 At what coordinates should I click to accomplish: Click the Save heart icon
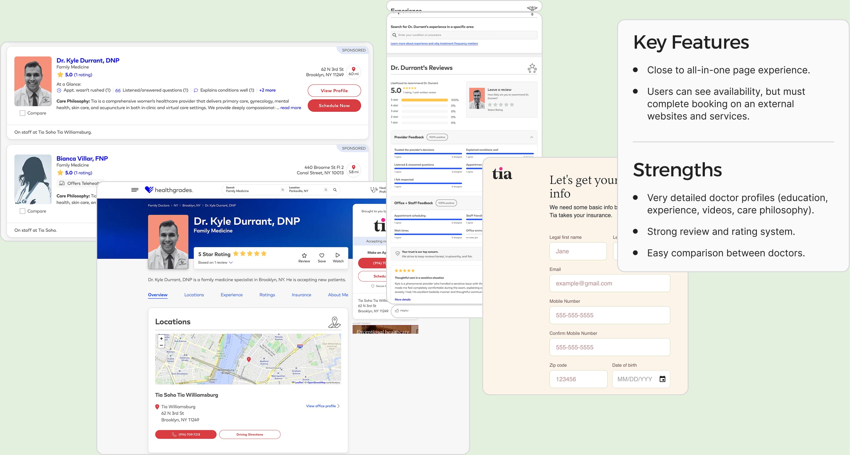click(x=321, y=255)
